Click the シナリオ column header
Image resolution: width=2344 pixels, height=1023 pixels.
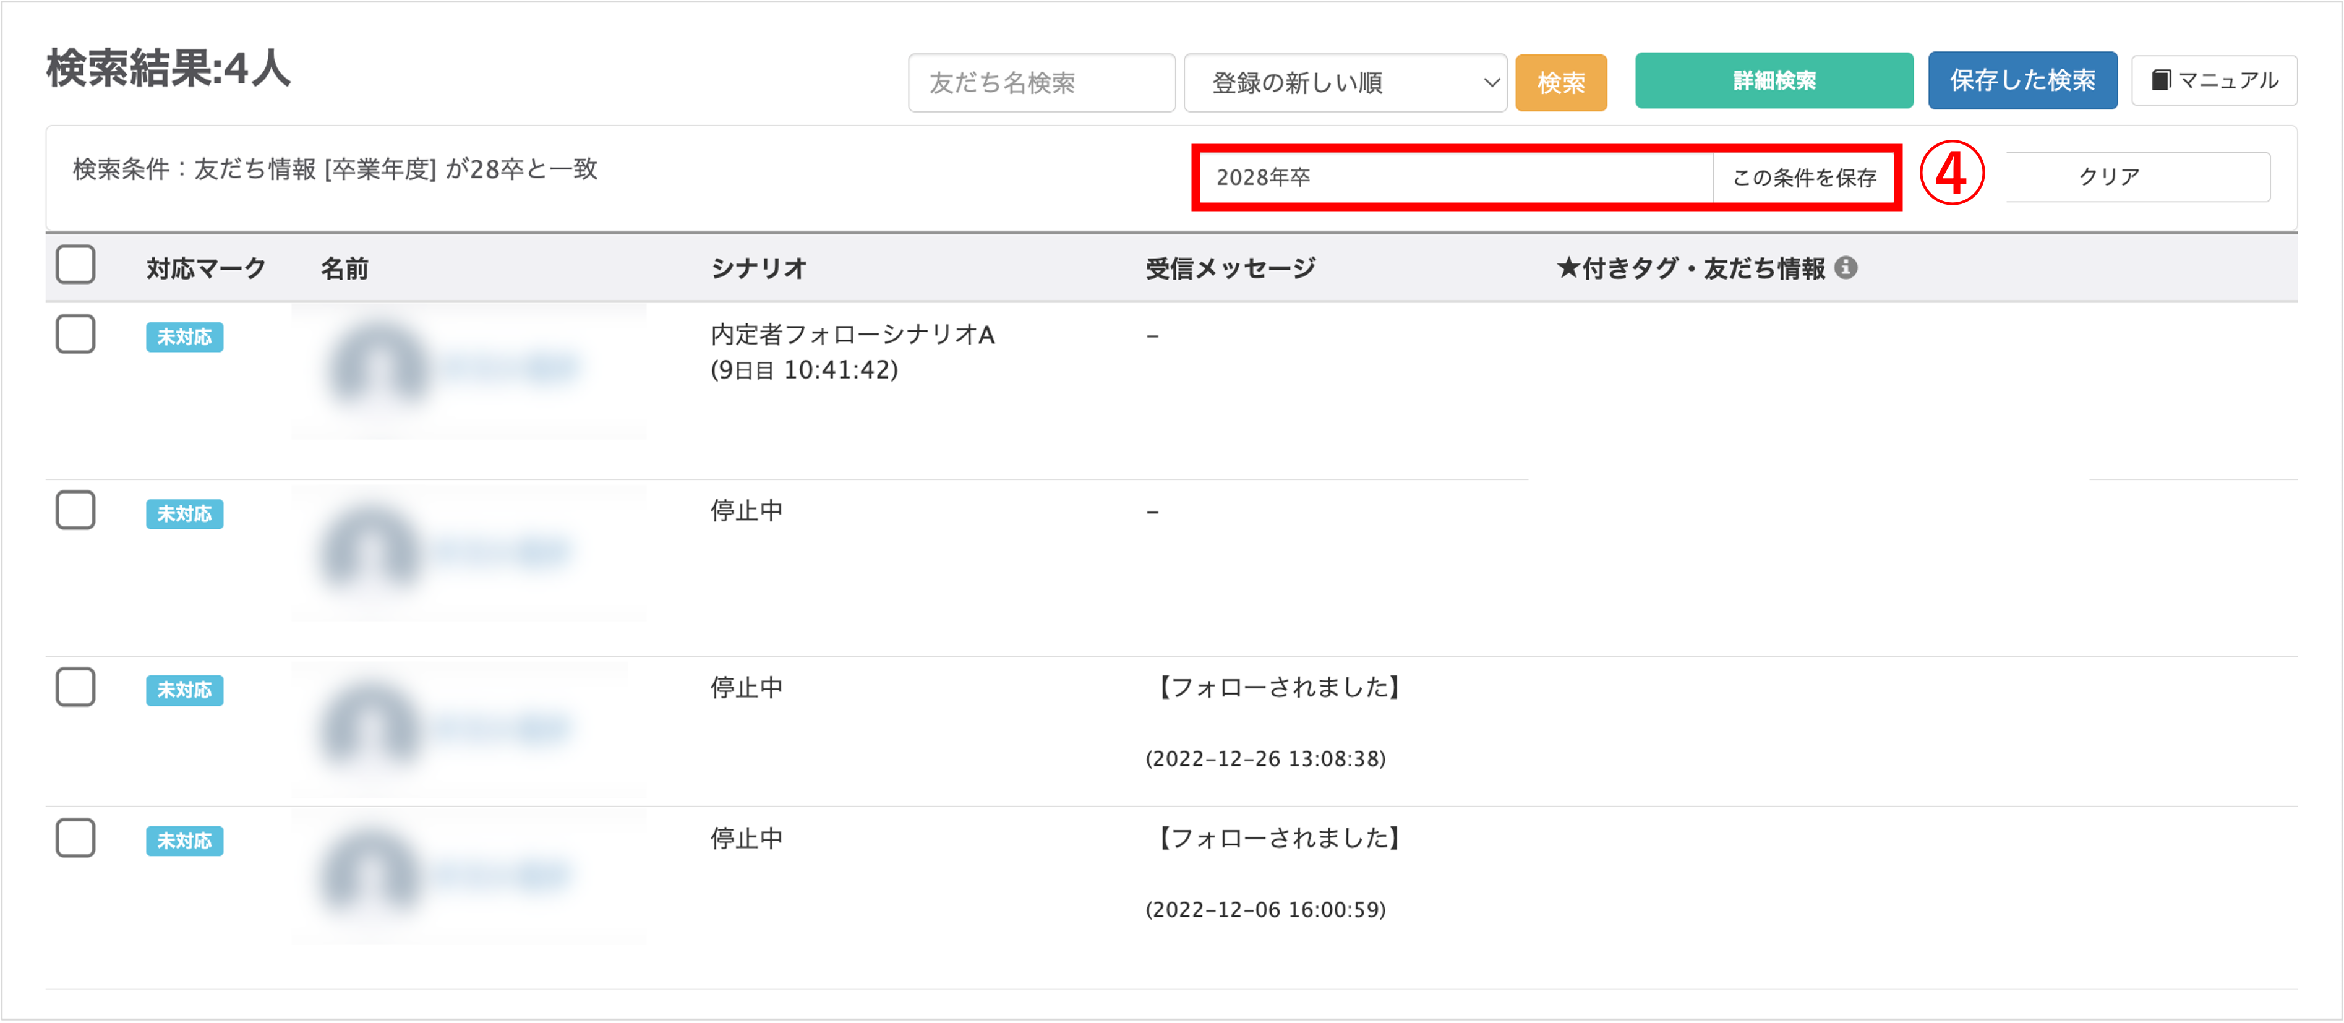pos(758,268)
